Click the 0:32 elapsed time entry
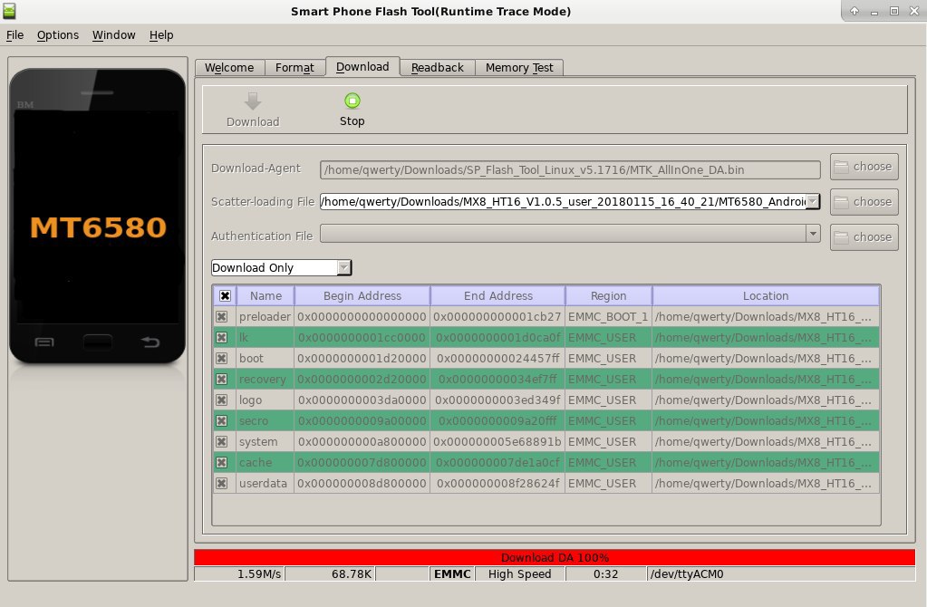 [606, 573]
